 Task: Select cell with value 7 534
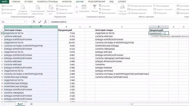pos(66,33)
